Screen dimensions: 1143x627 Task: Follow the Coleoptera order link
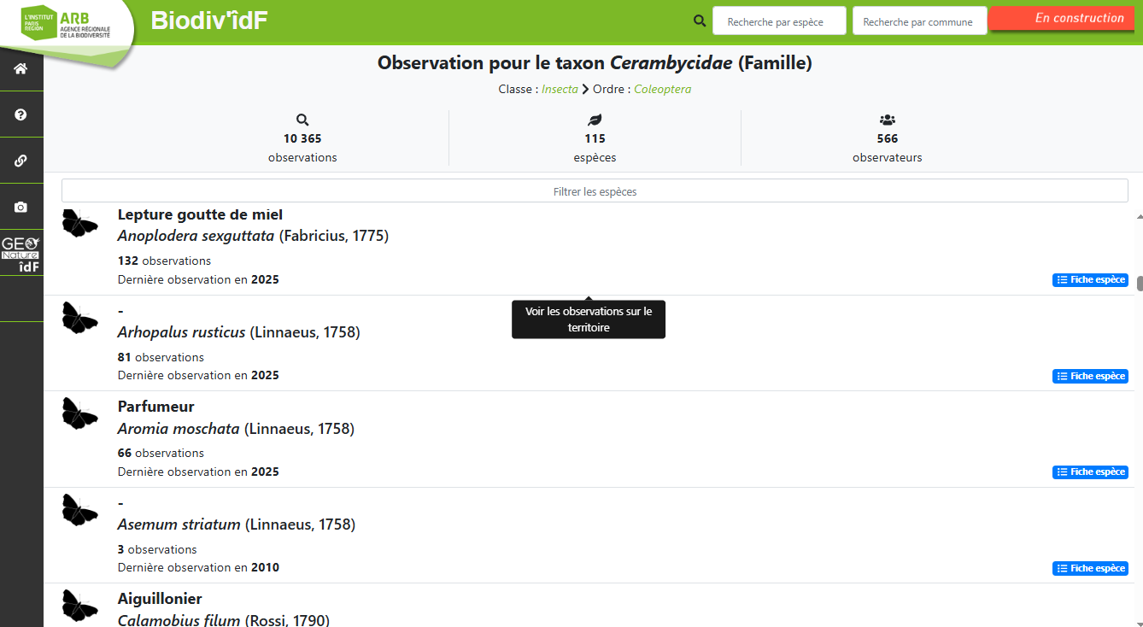(662, 89)
